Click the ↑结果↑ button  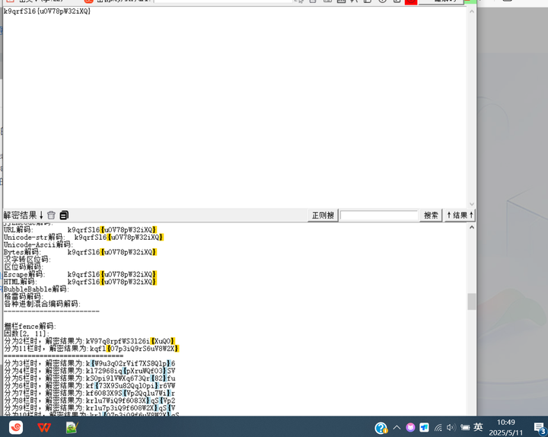tap(460, 215)
